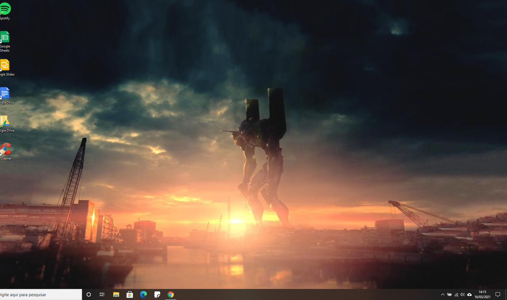
Task: Launch Google Drive from the desktop
Action: coord(6,121)
